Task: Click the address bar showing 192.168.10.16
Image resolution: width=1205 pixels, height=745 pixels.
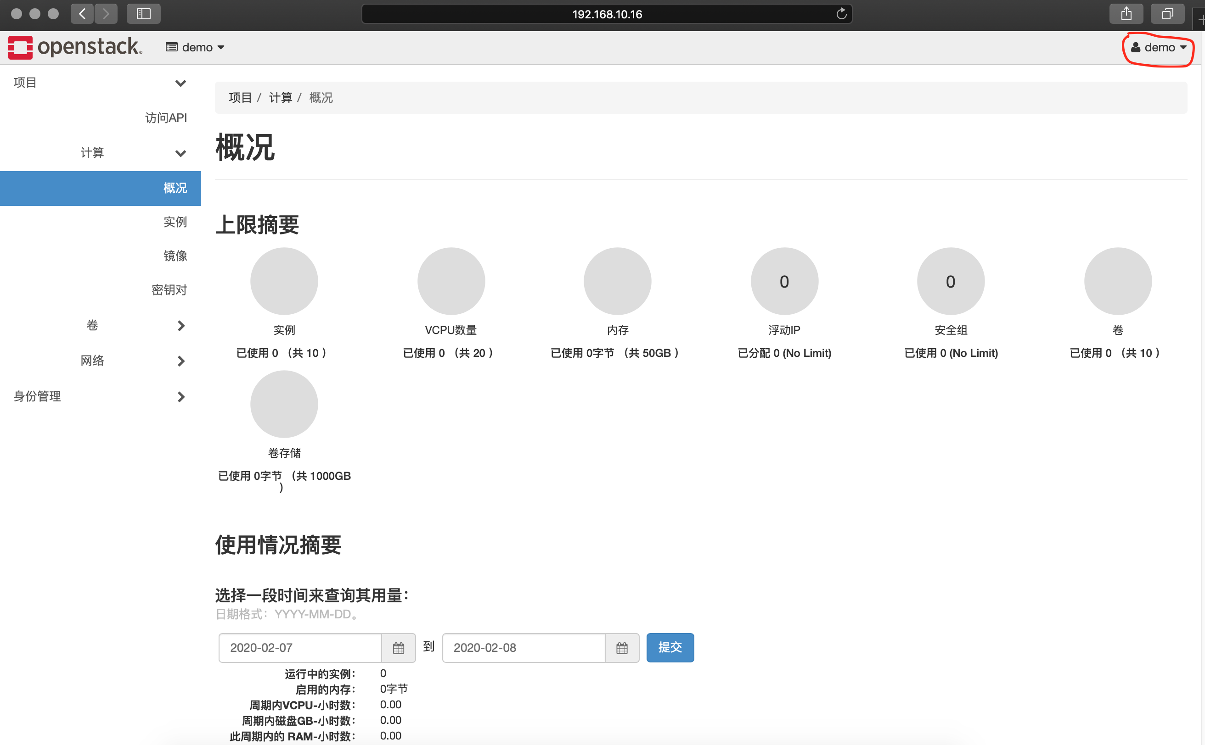Action: click(607, 14)
